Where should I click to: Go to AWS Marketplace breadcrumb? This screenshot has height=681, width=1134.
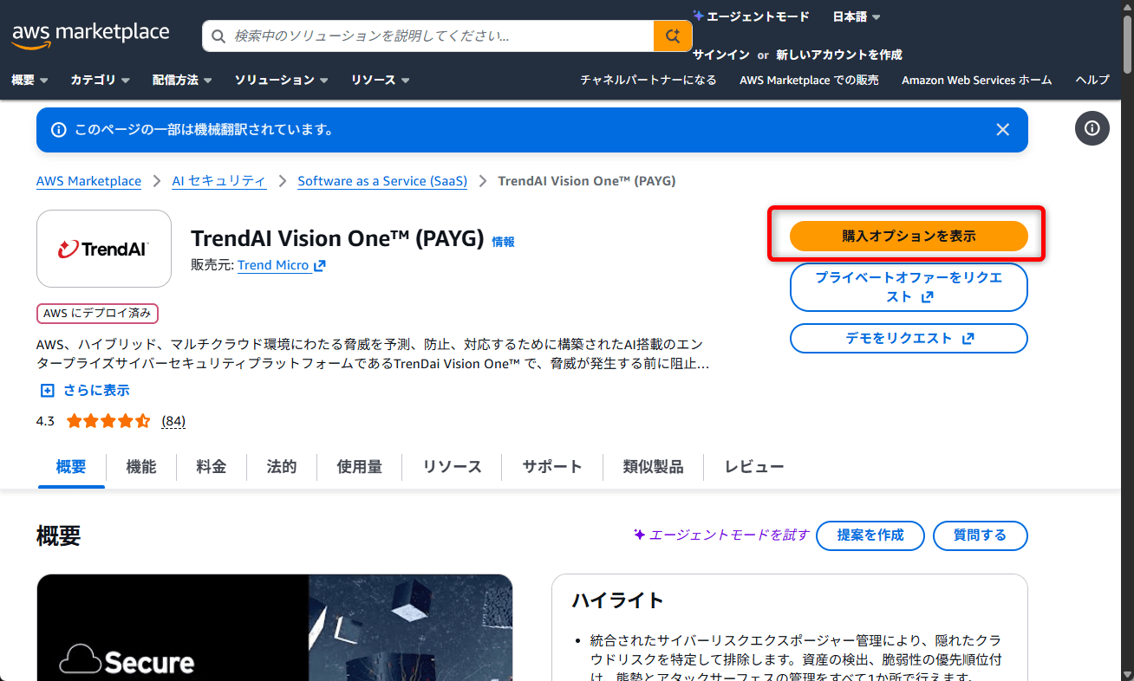88,181
